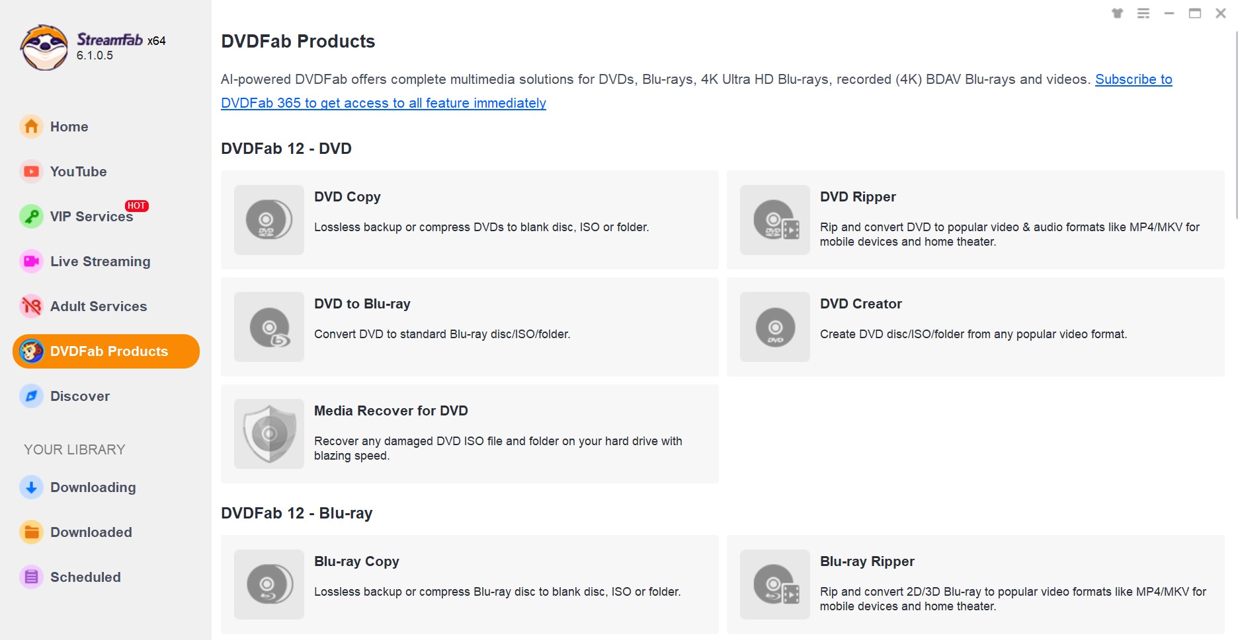This screenshot has height=640, width=1238.
Task: Click 'Rip and convert DVD to popular' description
Action: [1010, 234]
